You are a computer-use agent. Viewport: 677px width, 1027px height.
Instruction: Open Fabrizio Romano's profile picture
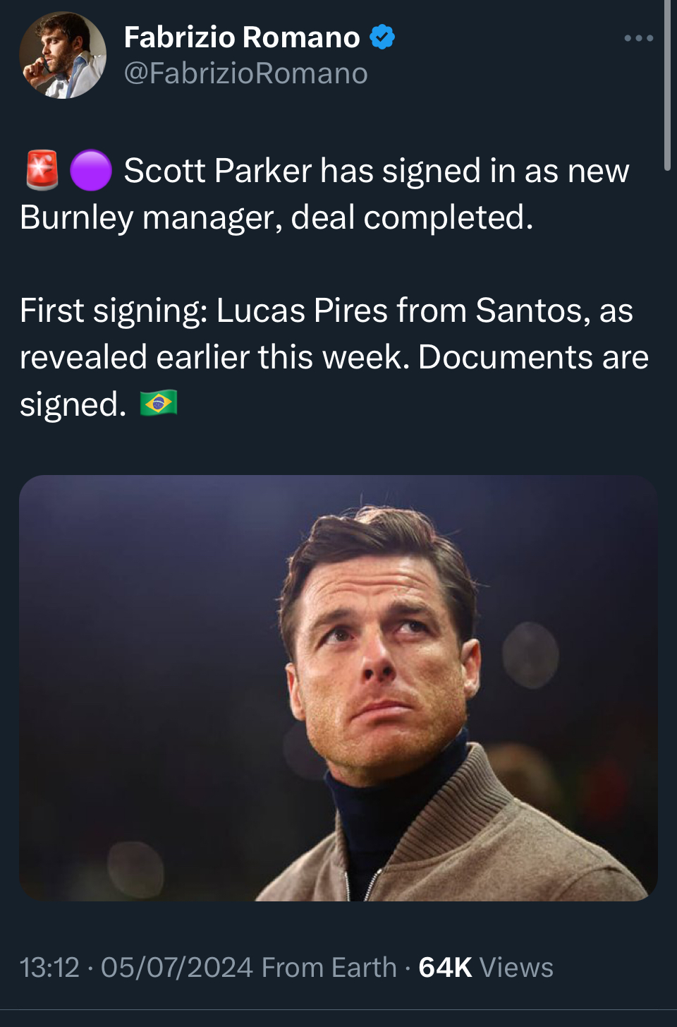click(63, 55)
